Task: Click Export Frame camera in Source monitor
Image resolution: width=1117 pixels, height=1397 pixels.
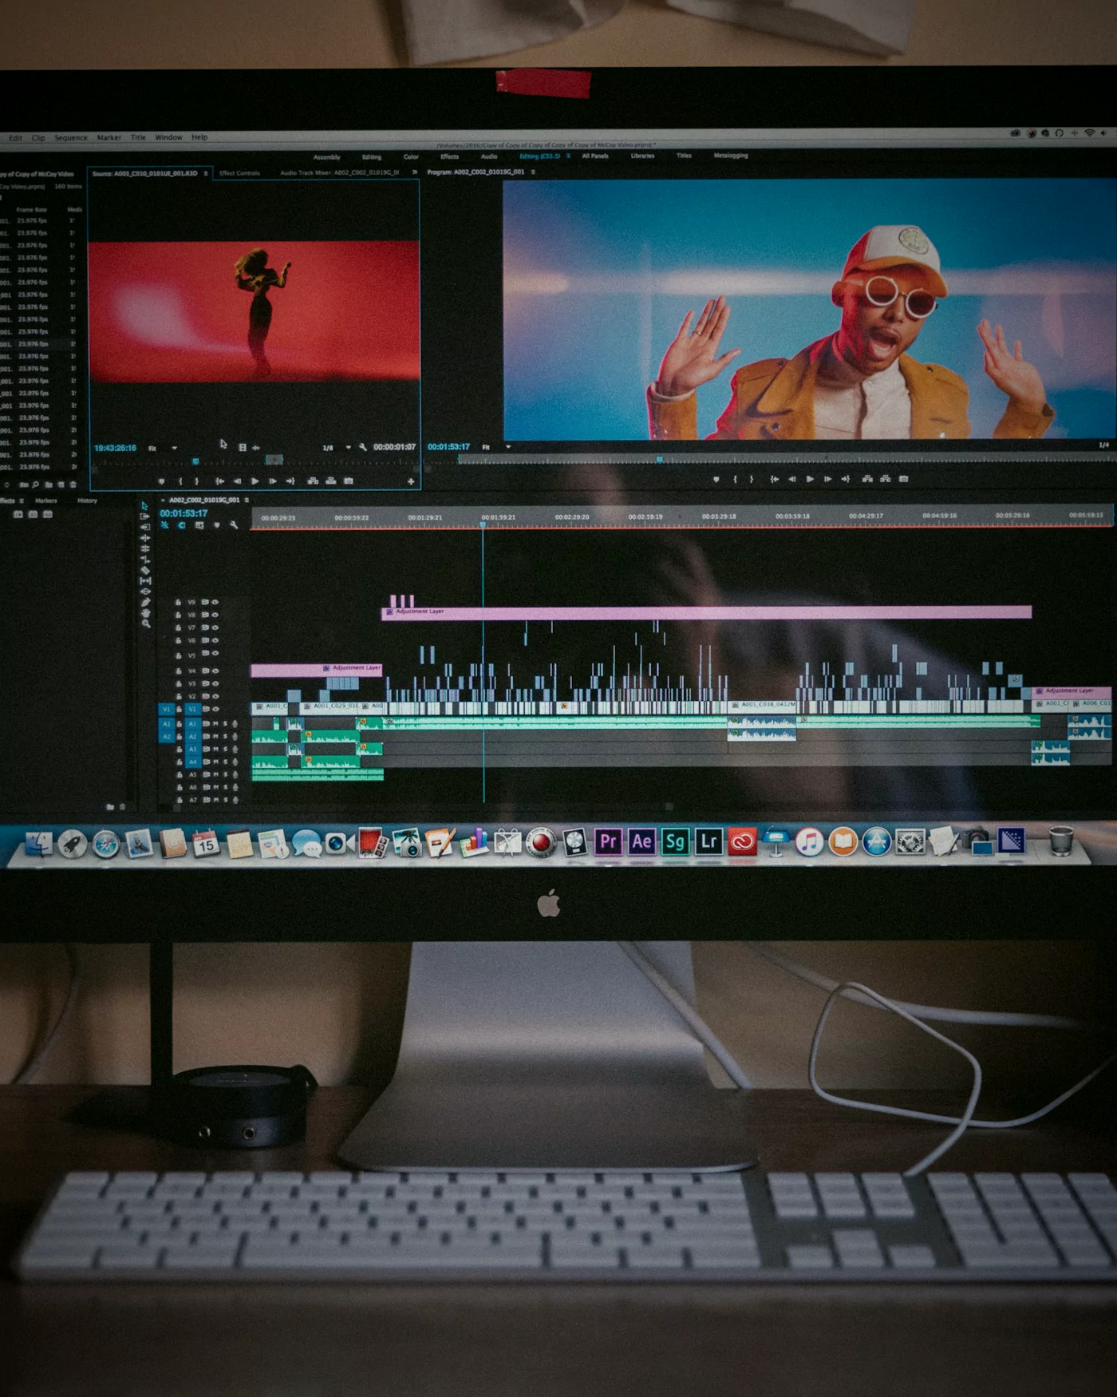Action: click(348, 481)
